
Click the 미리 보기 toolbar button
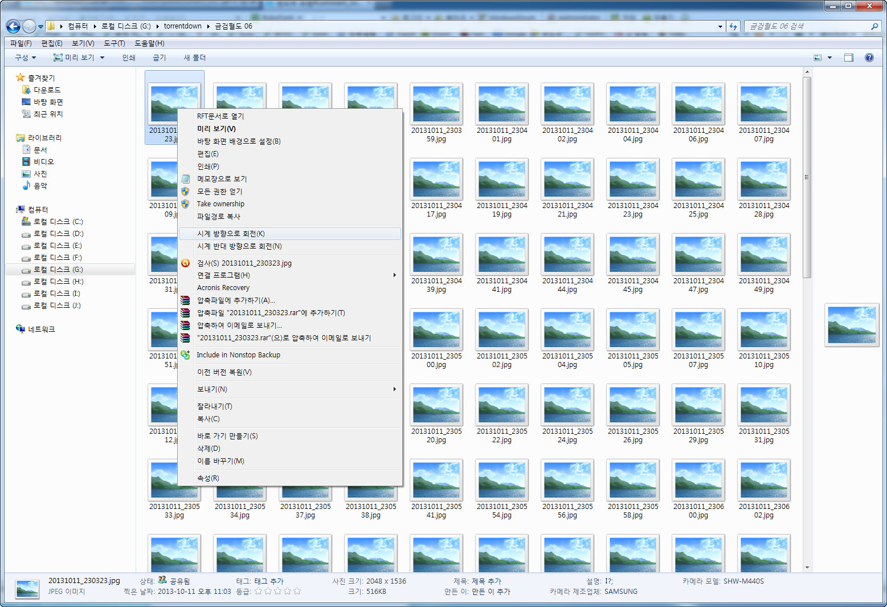tap(74, 58)
